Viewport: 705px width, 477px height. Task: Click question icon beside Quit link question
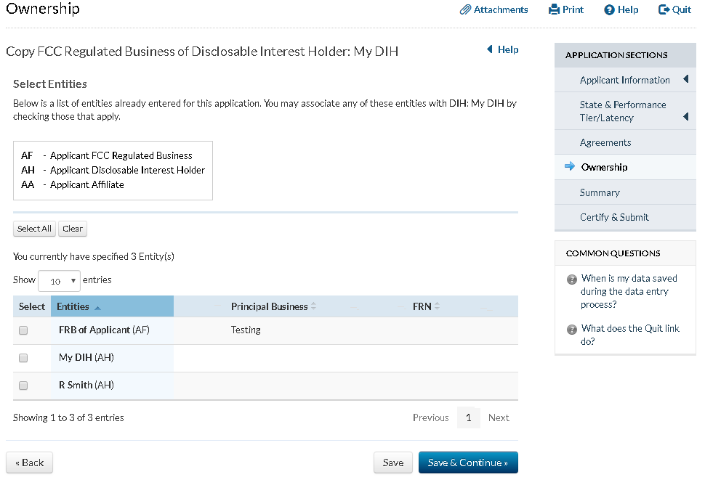pyautogui.click(x=572, y=330)
